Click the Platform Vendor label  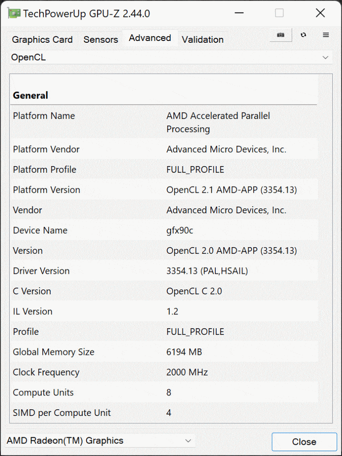pos(46,149)
